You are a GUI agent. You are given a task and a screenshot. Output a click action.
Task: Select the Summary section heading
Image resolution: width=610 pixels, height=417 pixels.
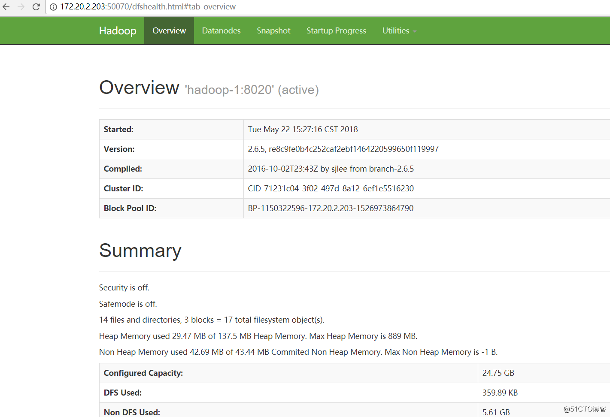point(140,251)
